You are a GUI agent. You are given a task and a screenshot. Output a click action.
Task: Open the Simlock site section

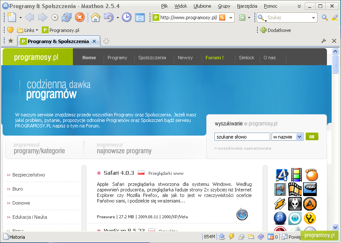pyautogui.click(x=246, y=58)
